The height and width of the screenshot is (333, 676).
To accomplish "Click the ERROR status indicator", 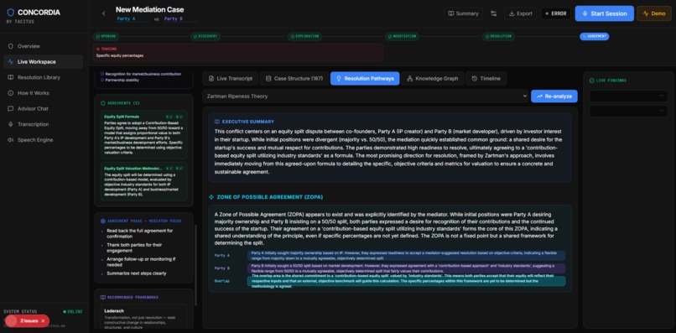I will pyautogui.click(x=556, y=13).
